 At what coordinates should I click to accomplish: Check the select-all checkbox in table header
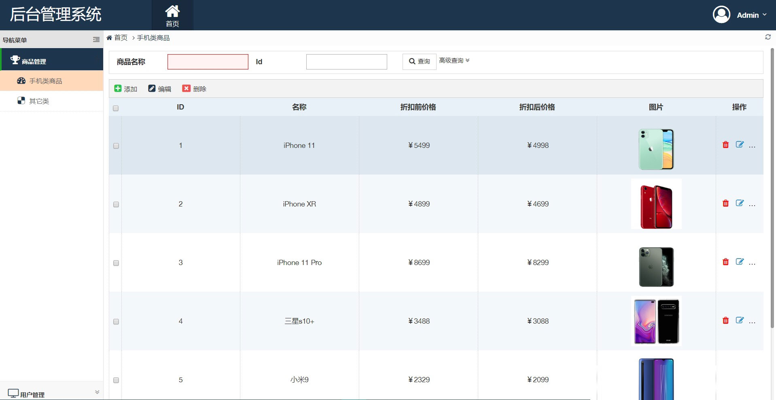click(116, 108)
